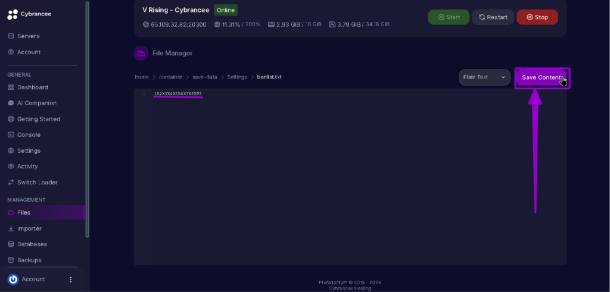Open the three-dot menu beside Account
Viewport: 610px width, 292px height.
click(70, 279)
